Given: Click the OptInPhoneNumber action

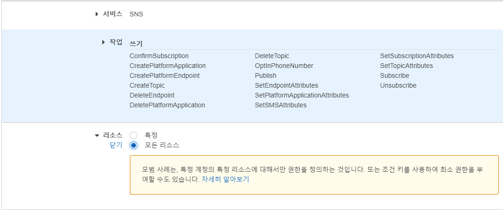Looking at the screenshot, I should (x=284, y=66).
